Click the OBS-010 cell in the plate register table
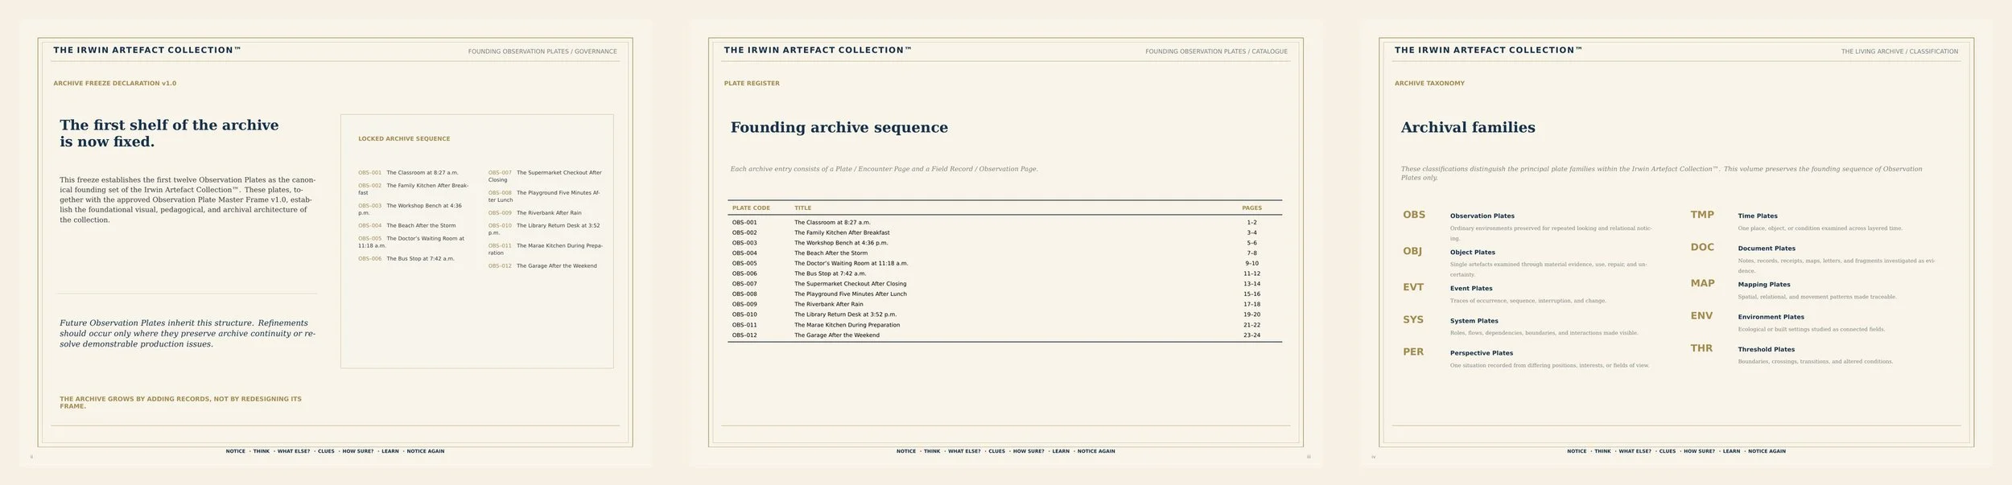Image resolution: width=2012 pixels, height=485 pixels. 744,315
